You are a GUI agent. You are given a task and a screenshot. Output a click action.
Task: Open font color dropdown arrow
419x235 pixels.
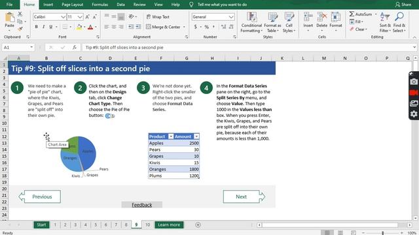96,27
